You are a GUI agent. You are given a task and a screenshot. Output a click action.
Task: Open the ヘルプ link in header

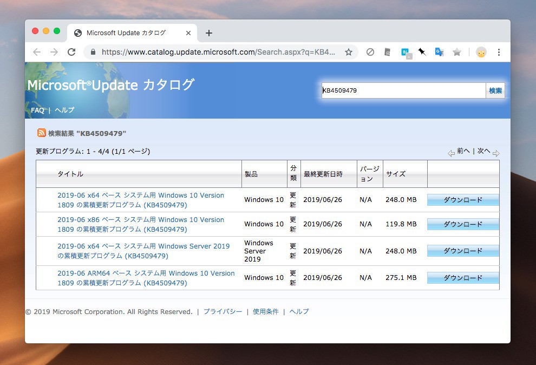[x=64, y=110]
